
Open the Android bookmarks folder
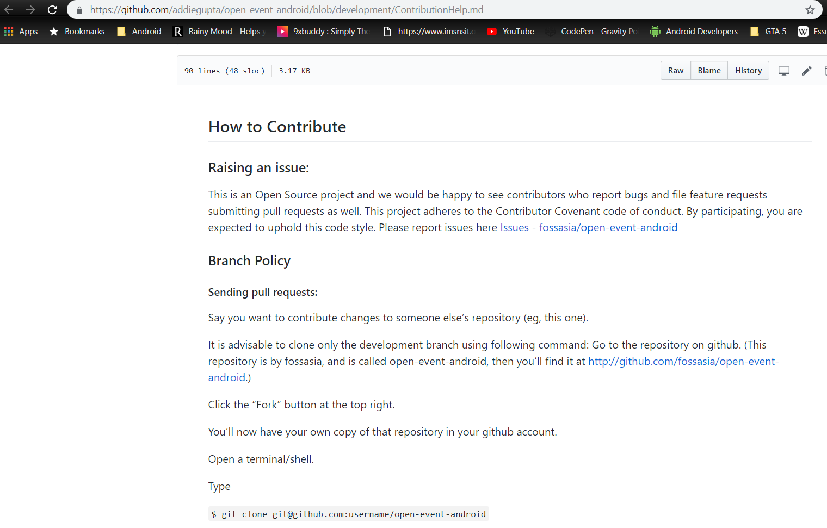(139, 32)
